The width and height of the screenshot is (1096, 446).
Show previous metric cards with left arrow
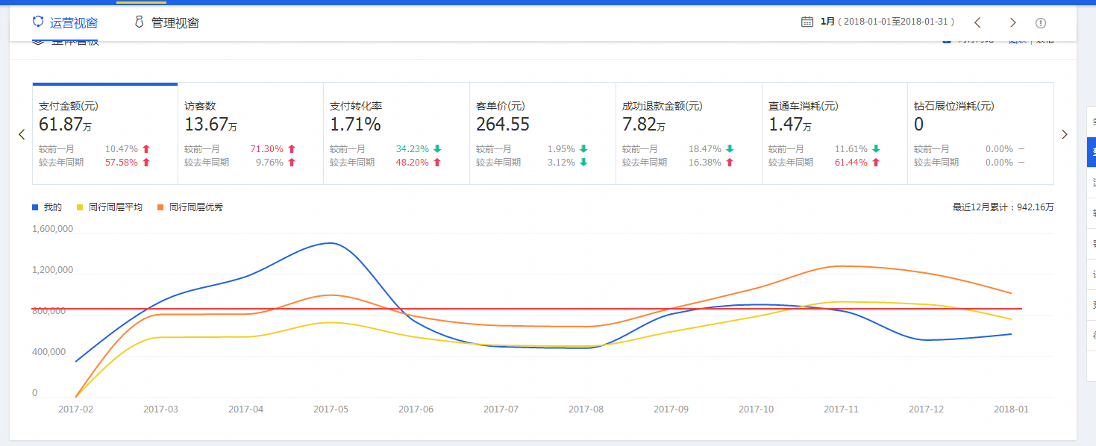click(22, 134)
